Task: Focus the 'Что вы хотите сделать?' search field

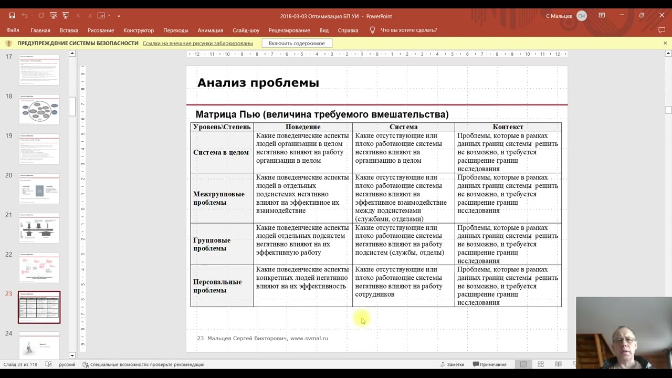Action: [408, 30]
